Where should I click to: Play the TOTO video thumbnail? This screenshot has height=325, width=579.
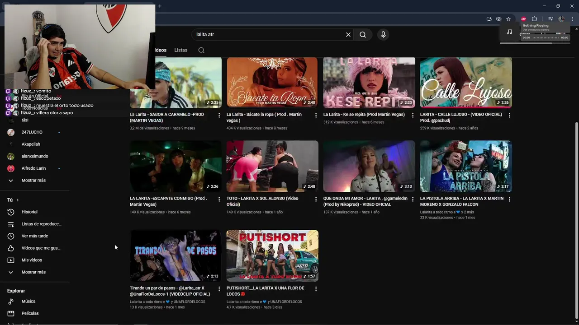pos(272,166)
